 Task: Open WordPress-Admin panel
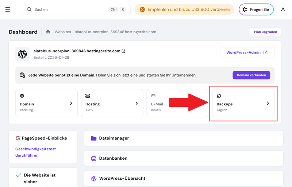(247, 52)
